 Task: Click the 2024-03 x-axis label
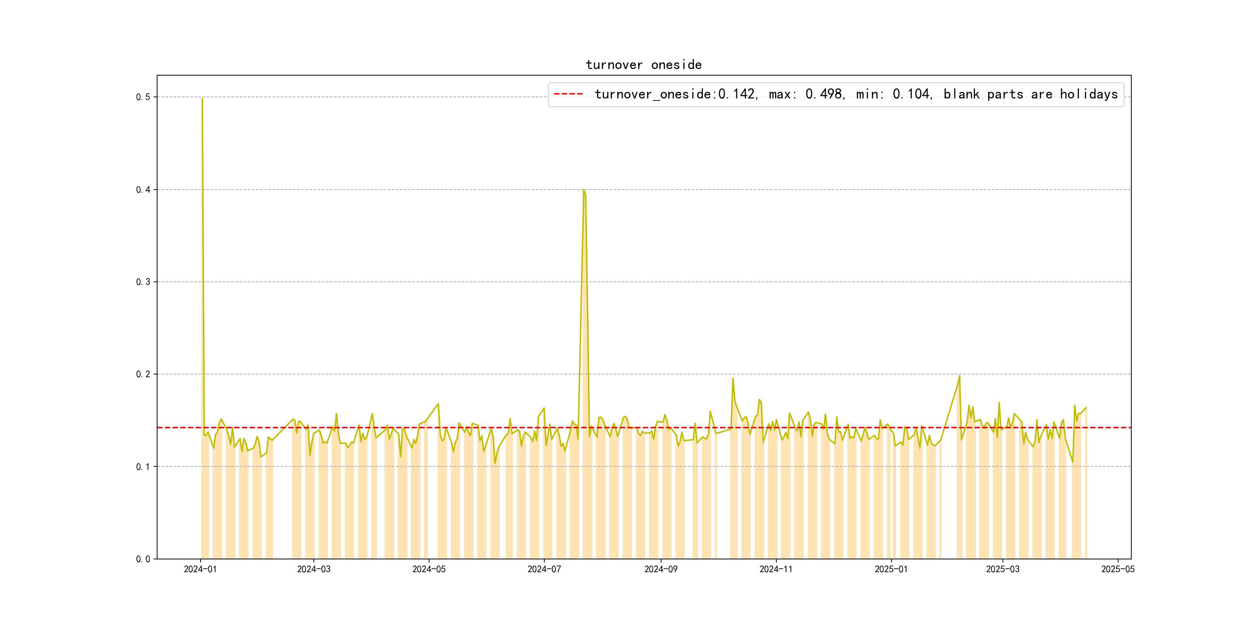point(314,569)
